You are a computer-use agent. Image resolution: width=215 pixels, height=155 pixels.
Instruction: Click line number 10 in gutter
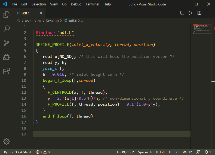coord(24,80)
